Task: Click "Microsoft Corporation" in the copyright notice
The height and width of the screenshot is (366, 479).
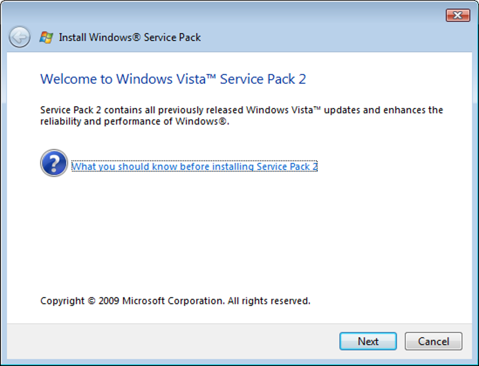Action: [x=173, y=301]
